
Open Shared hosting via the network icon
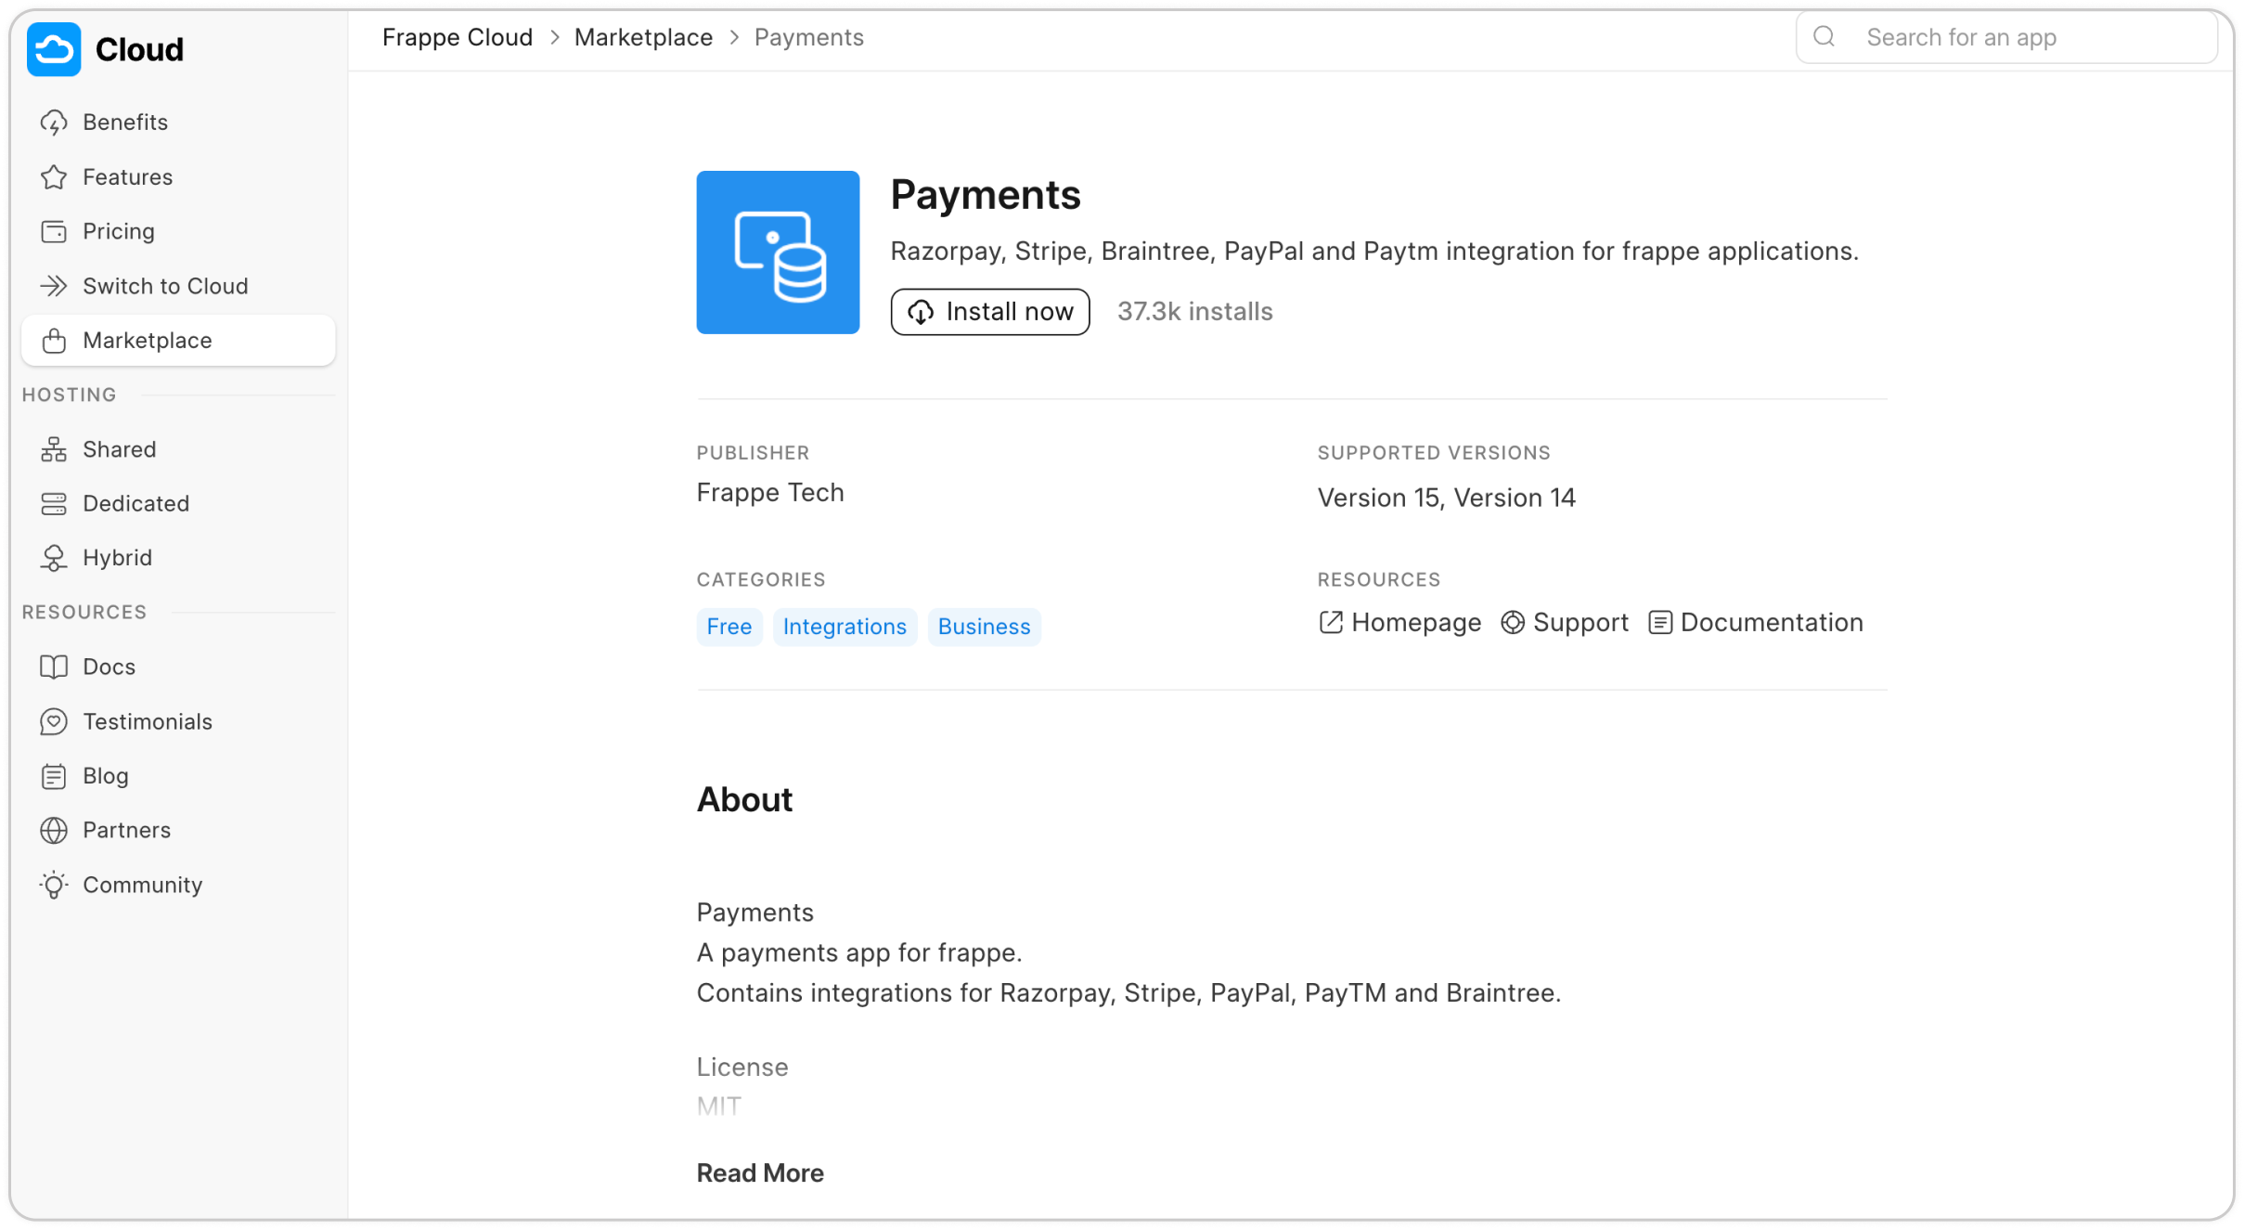[54, 448]
